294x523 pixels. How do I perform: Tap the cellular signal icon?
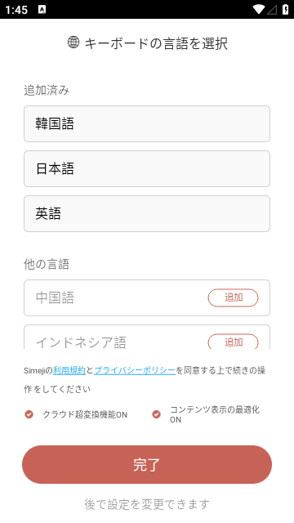click(x=272, y=10)
